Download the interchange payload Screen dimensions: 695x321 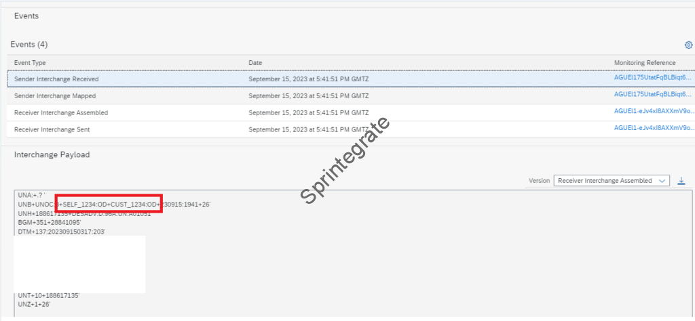pyautogui.click(x=681, y=181)
